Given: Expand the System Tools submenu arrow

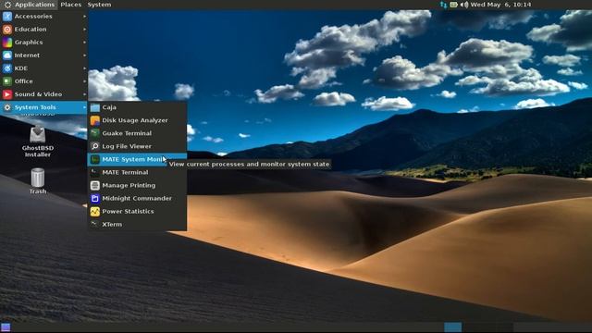Looking at the screenshot, I should (x=84, y=107).
